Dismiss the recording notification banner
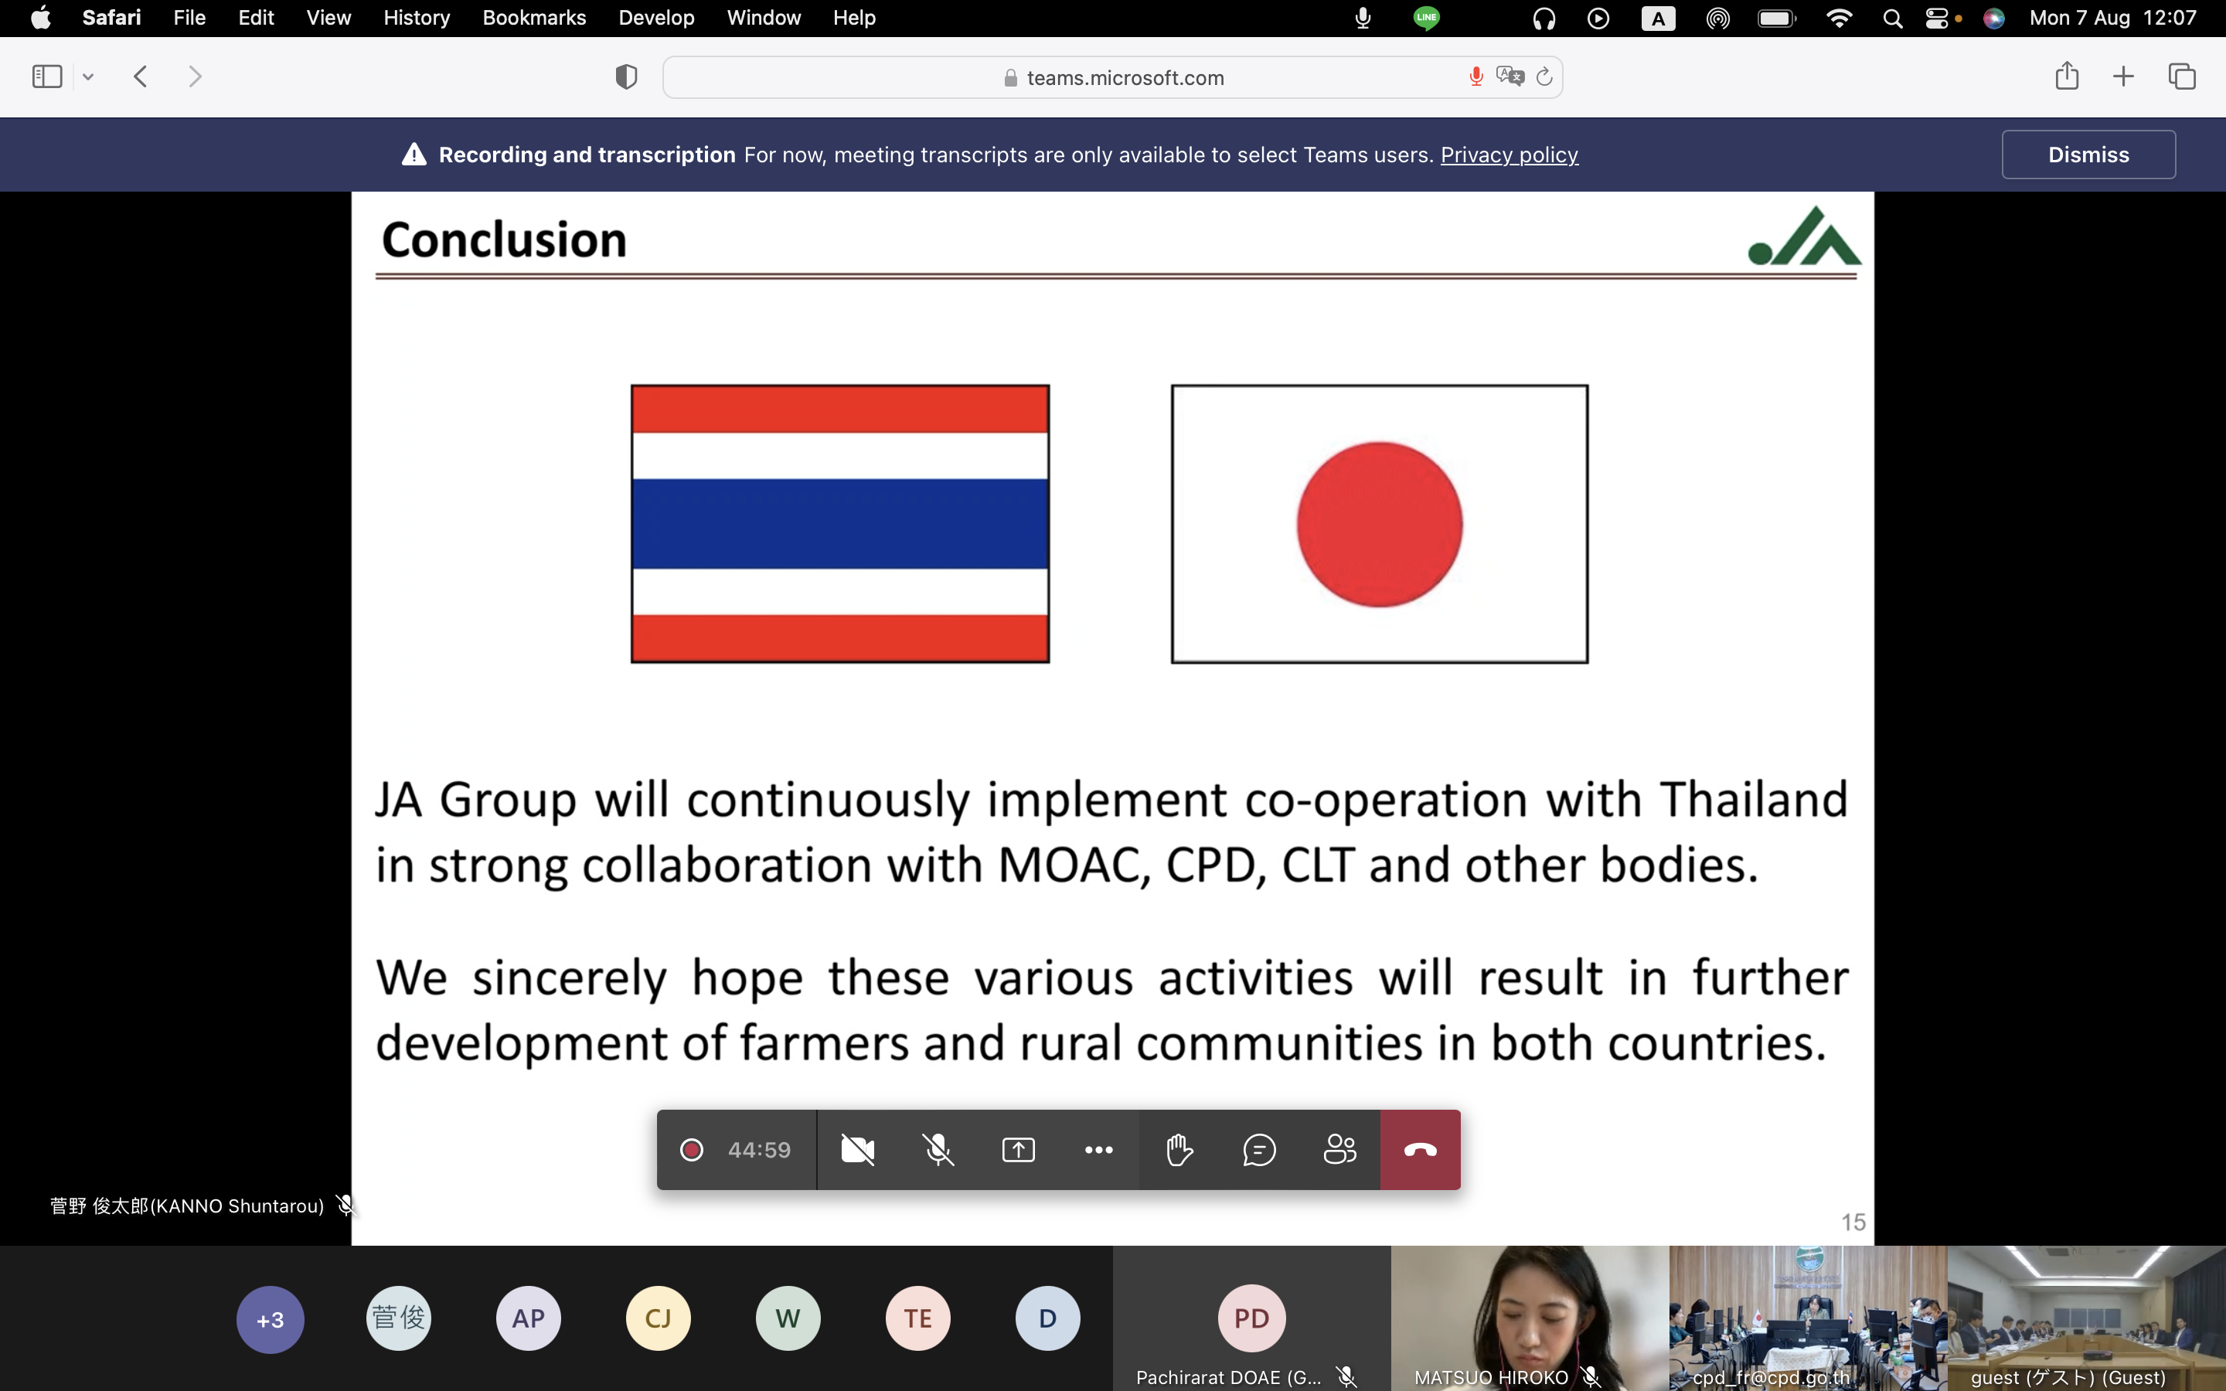This screenshot has width=2226, height=1391. point(2088,155)
